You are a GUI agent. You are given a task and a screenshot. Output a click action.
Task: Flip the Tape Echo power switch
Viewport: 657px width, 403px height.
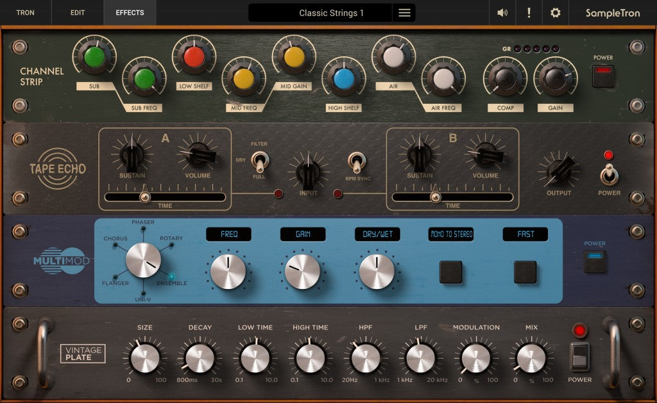click(x=609, y=174)
